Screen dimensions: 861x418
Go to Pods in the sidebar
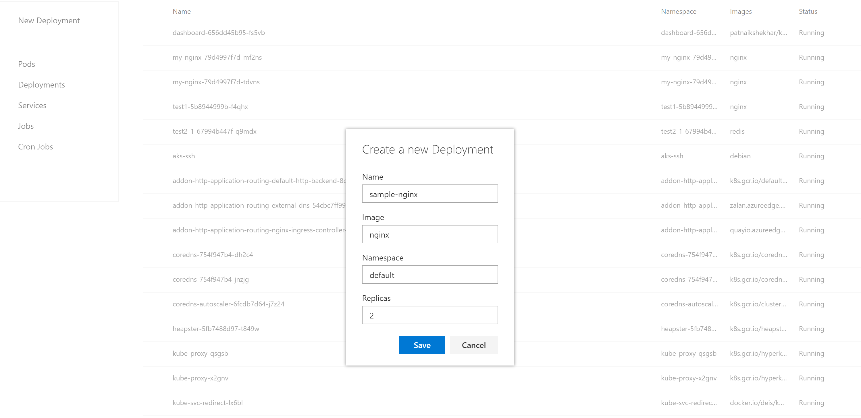[26, 64]
